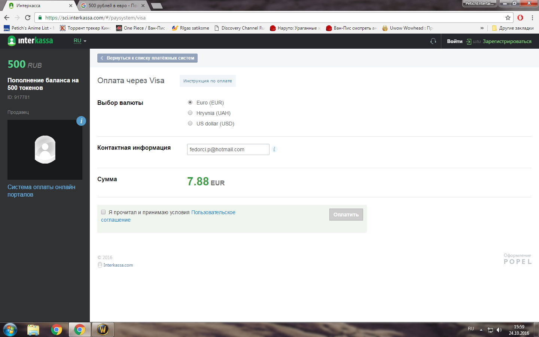The height and width of the screenshot is (337, 539).
Task: Go back with the browser back arrow
Action: tap(7, 18)
